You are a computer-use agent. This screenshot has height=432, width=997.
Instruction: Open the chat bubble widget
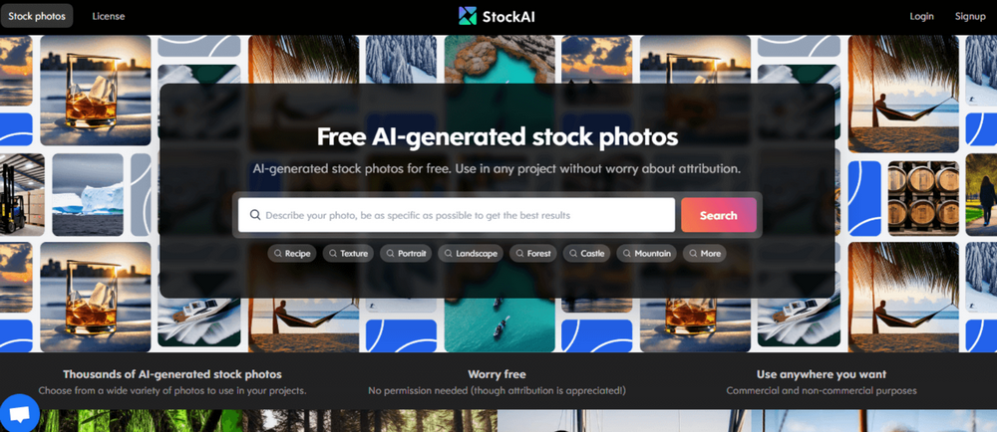click(x=19, y=414)
